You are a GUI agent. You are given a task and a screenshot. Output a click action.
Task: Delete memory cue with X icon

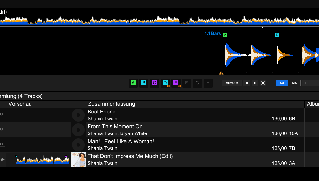point(263,83)
